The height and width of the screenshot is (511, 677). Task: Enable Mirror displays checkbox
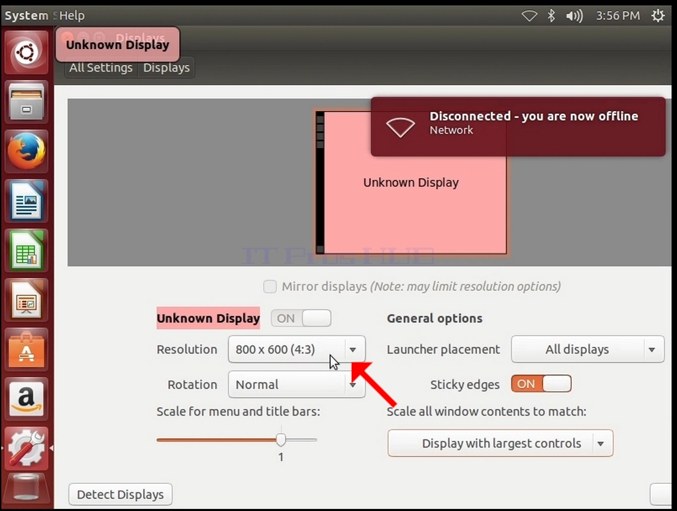pyautogui.click(x=270, y=287)
